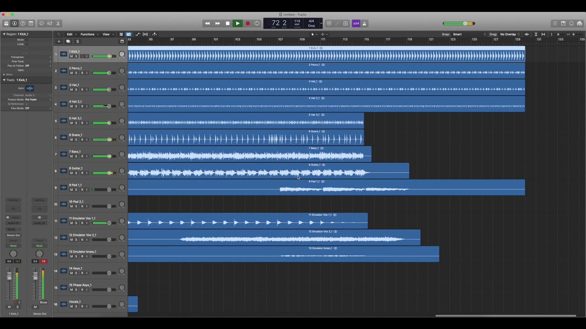Viewport: 586px width, 329px height.
Task: Select the Vocals_1 track header
Action: tap(90, 304)
